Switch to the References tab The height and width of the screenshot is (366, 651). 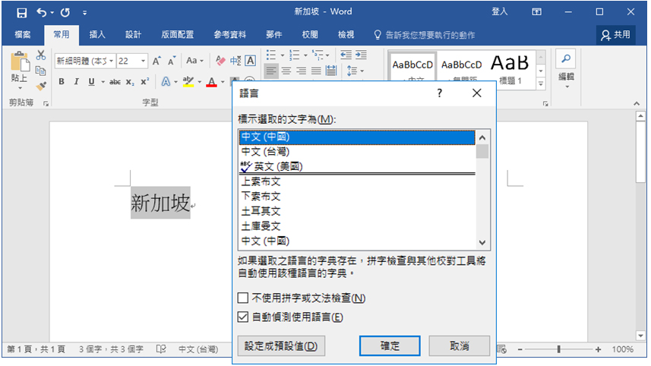229,34
